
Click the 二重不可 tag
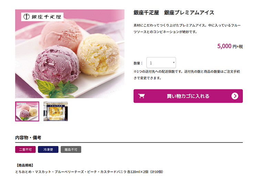(25, 149)
